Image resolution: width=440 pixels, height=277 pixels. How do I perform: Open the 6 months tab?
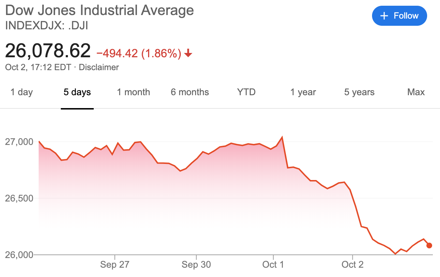190,92
